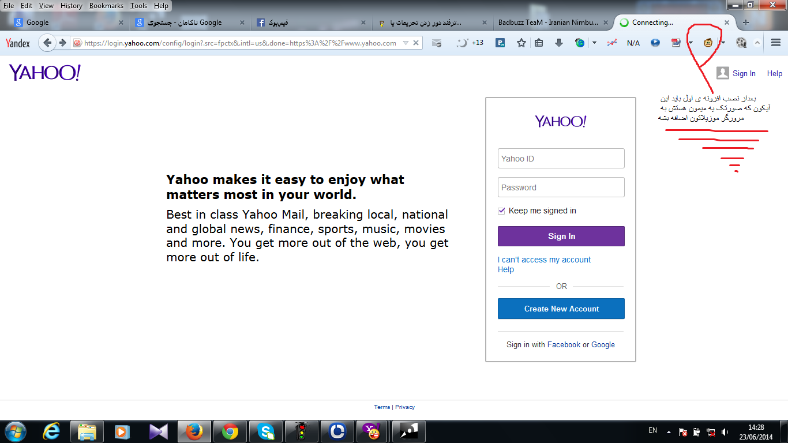Open the File menu
The width and height of the screenshot is (788, 443).
[9, 6]
